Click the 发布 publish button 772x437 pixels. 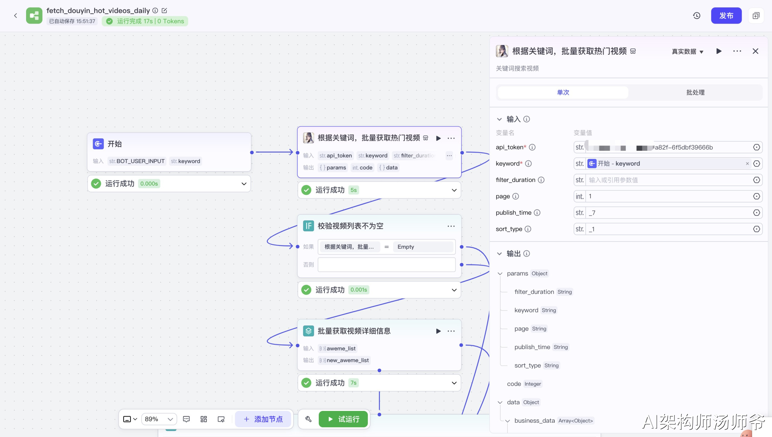pos(726,16)
